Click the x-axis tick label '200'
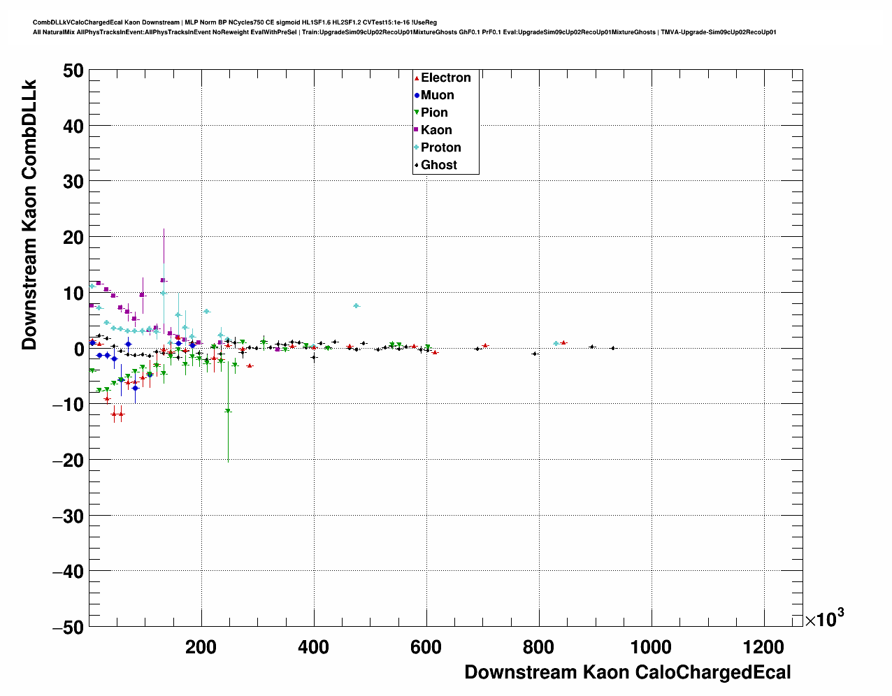This screenshot has width=892, height=696. pos(201,646)
